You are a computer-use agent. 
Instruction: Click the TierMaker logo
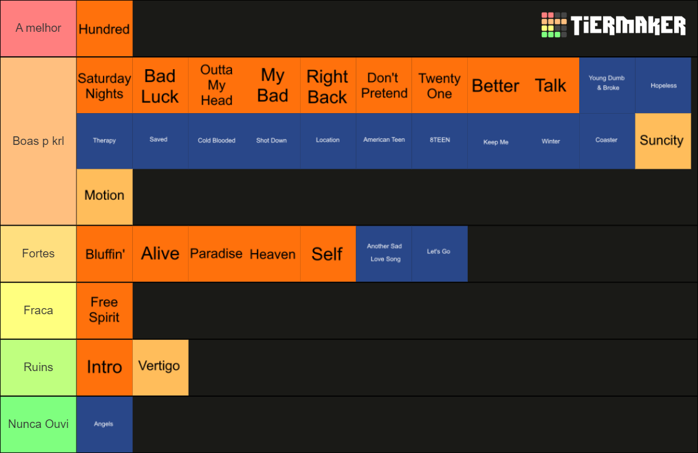(x=614, y=25)
